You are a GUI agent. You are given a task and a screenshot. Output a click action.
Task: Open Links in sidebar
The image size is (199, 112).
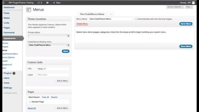6,23
